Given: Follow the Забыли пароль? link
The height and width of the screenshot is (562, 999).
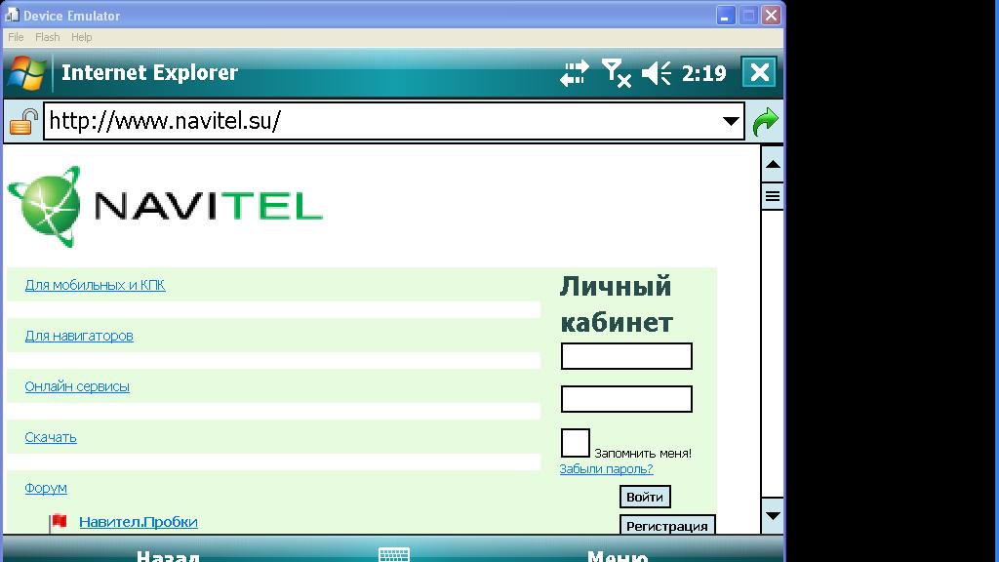Looking at the screenshot, I should 606,469.
